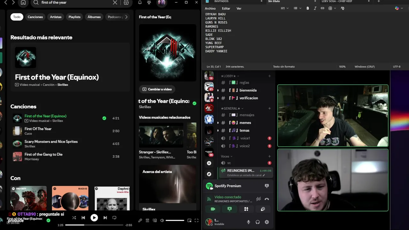Open connect to a device icon
Viewport: 409px width, 230px height.
pyautogui.click(x=155, y=220)
